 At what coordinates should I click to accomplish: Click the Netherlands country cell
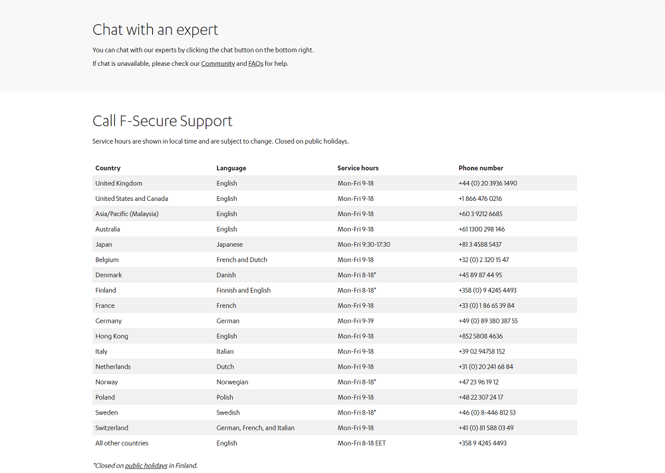[113, 367]
